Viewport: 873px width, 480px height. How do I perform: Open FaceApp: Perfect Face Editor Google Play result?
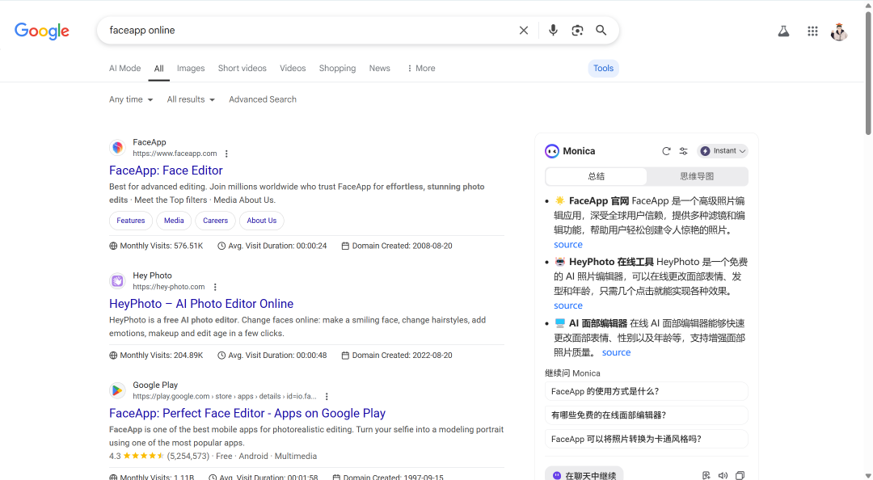247,413
